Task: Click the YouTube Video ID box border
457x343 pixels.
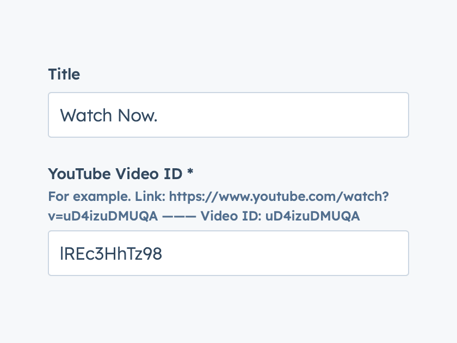Action: pos(228,231)
